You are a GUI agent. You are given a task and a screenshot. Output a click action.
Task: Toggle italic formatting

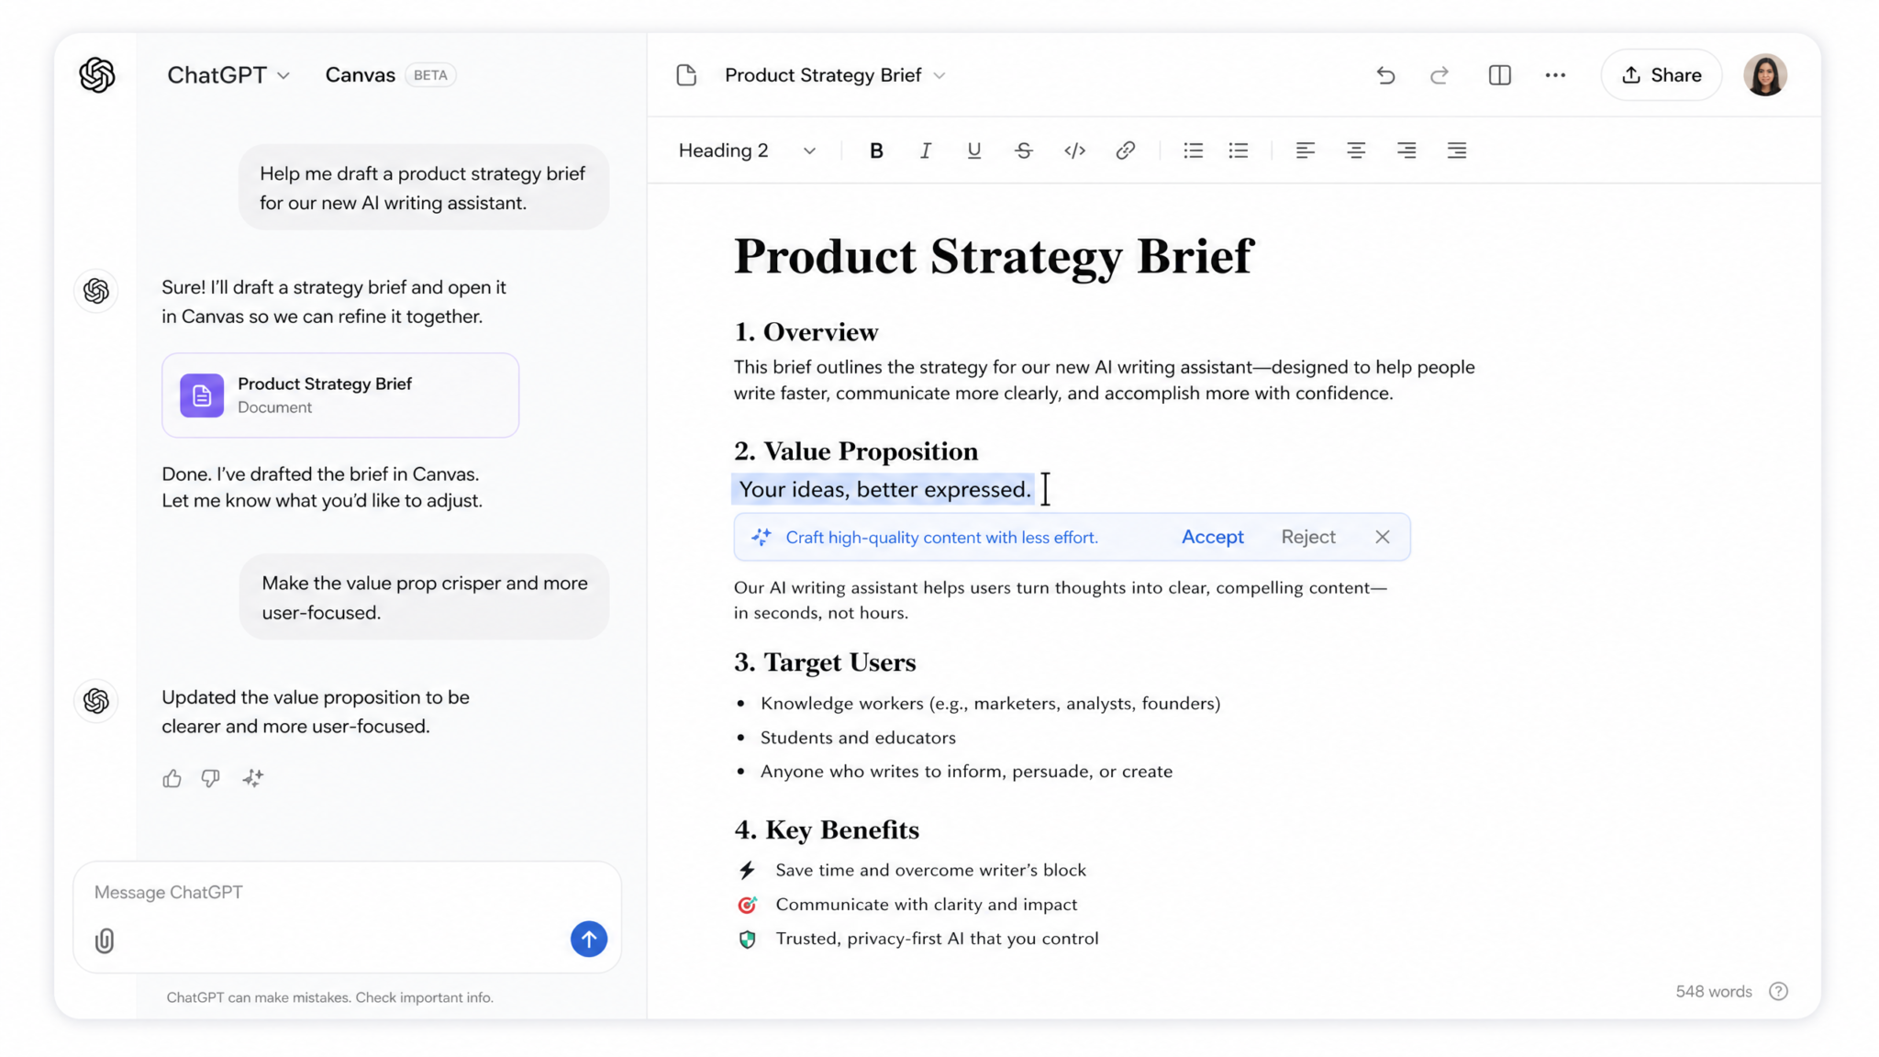point(926,150)
